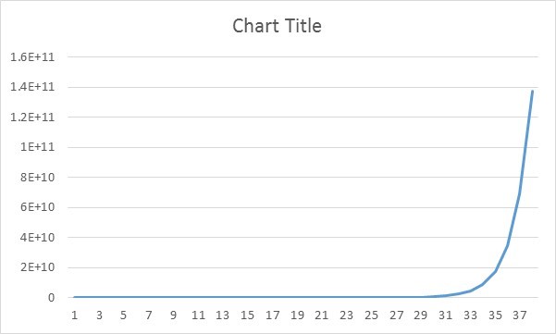Click the 2E+10 axis label
Image resolution: width=556 pixels, height=334 pixels.
[x=38, y=267]
